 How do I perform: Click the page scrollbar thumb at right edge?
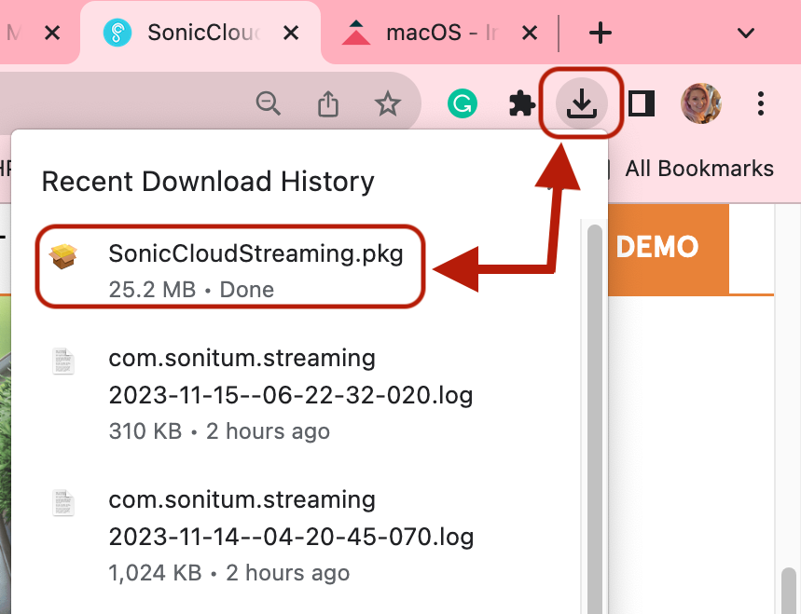tap(789, 591)
